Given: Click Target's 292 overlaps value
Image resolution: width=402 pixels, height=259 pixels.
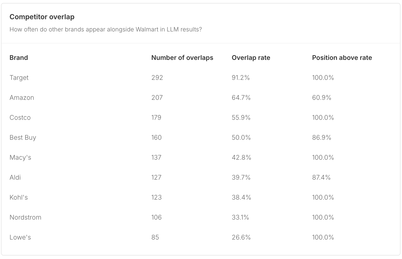Looking at the screenshot, I should click(157, 78).
